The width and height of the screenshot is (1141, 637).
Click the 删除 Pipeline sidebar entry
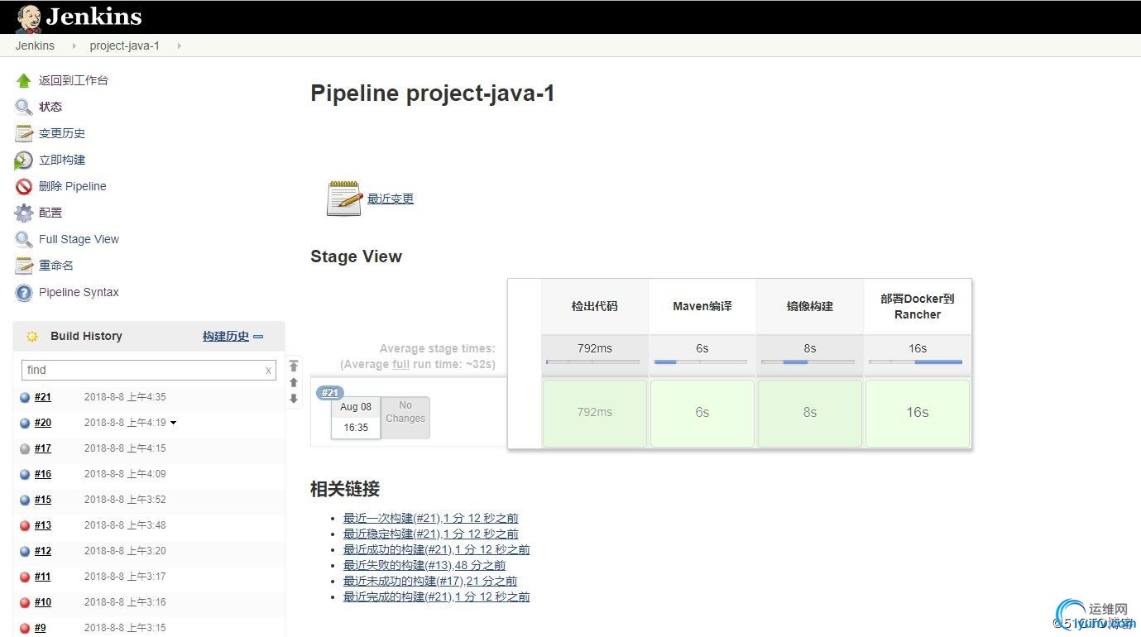coord(73,186)
